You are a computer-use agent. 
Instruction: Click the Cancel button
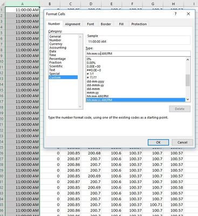[x=182, y=143]
